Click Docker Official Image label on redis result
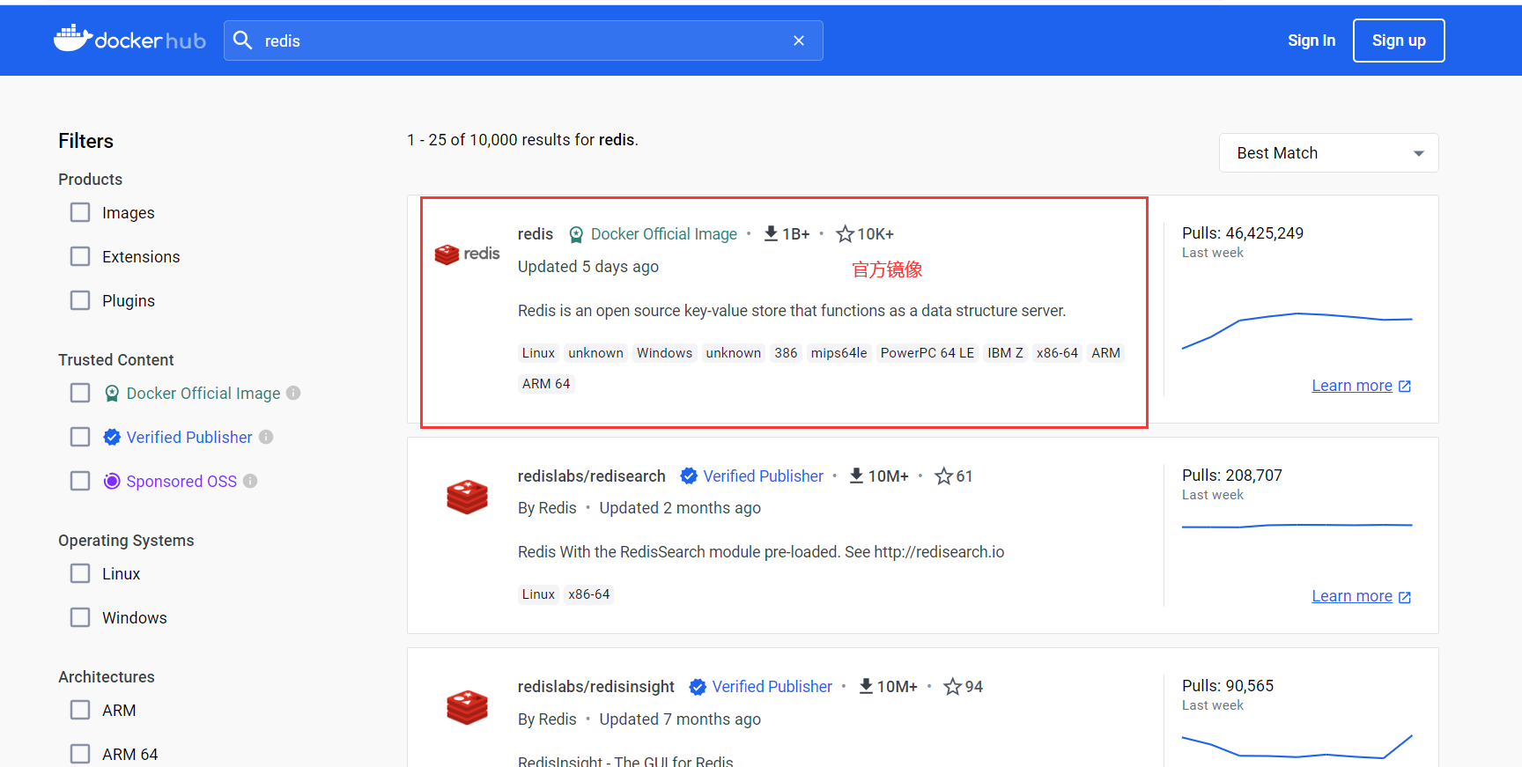The image size is (1522, 767). pyautogui.click(x=664, y=234)
